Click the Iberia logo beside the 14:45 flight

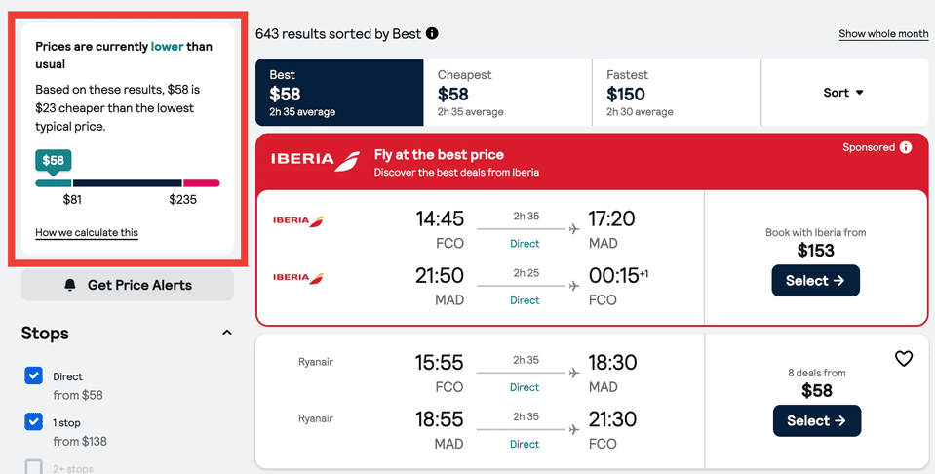[298, 221]
